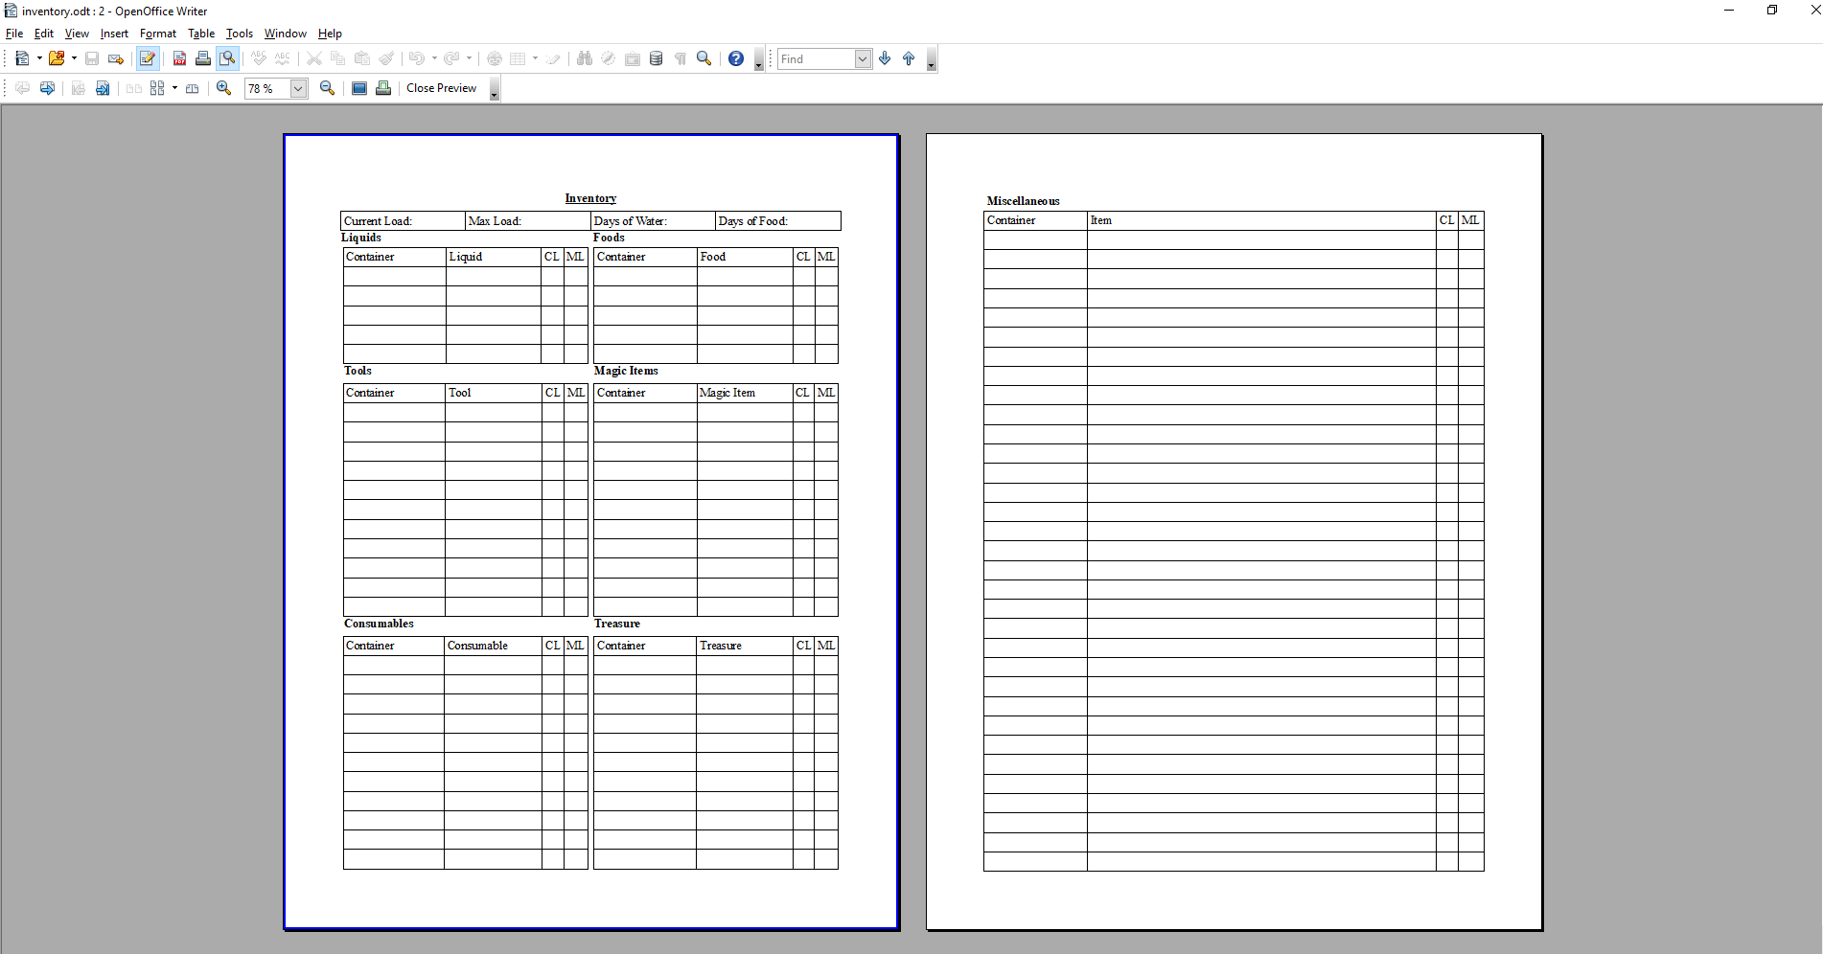
Task: Open the Help menu
Action: tap(330, 34)
